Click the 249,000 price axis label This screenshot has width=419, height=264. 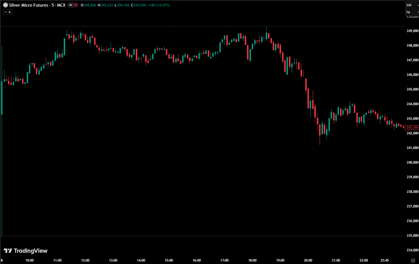coord(412,31)
